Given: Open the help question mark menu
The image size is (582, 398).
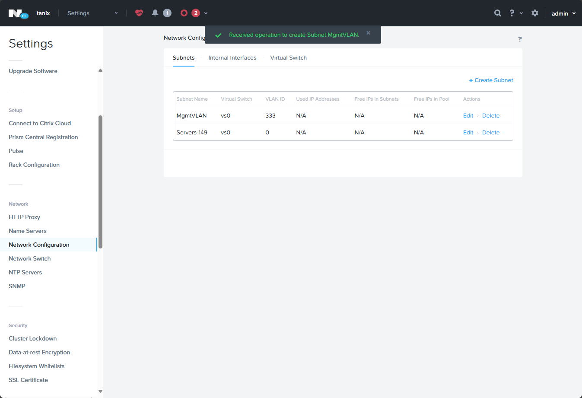Looking at the screenshot, I should 516,13.
